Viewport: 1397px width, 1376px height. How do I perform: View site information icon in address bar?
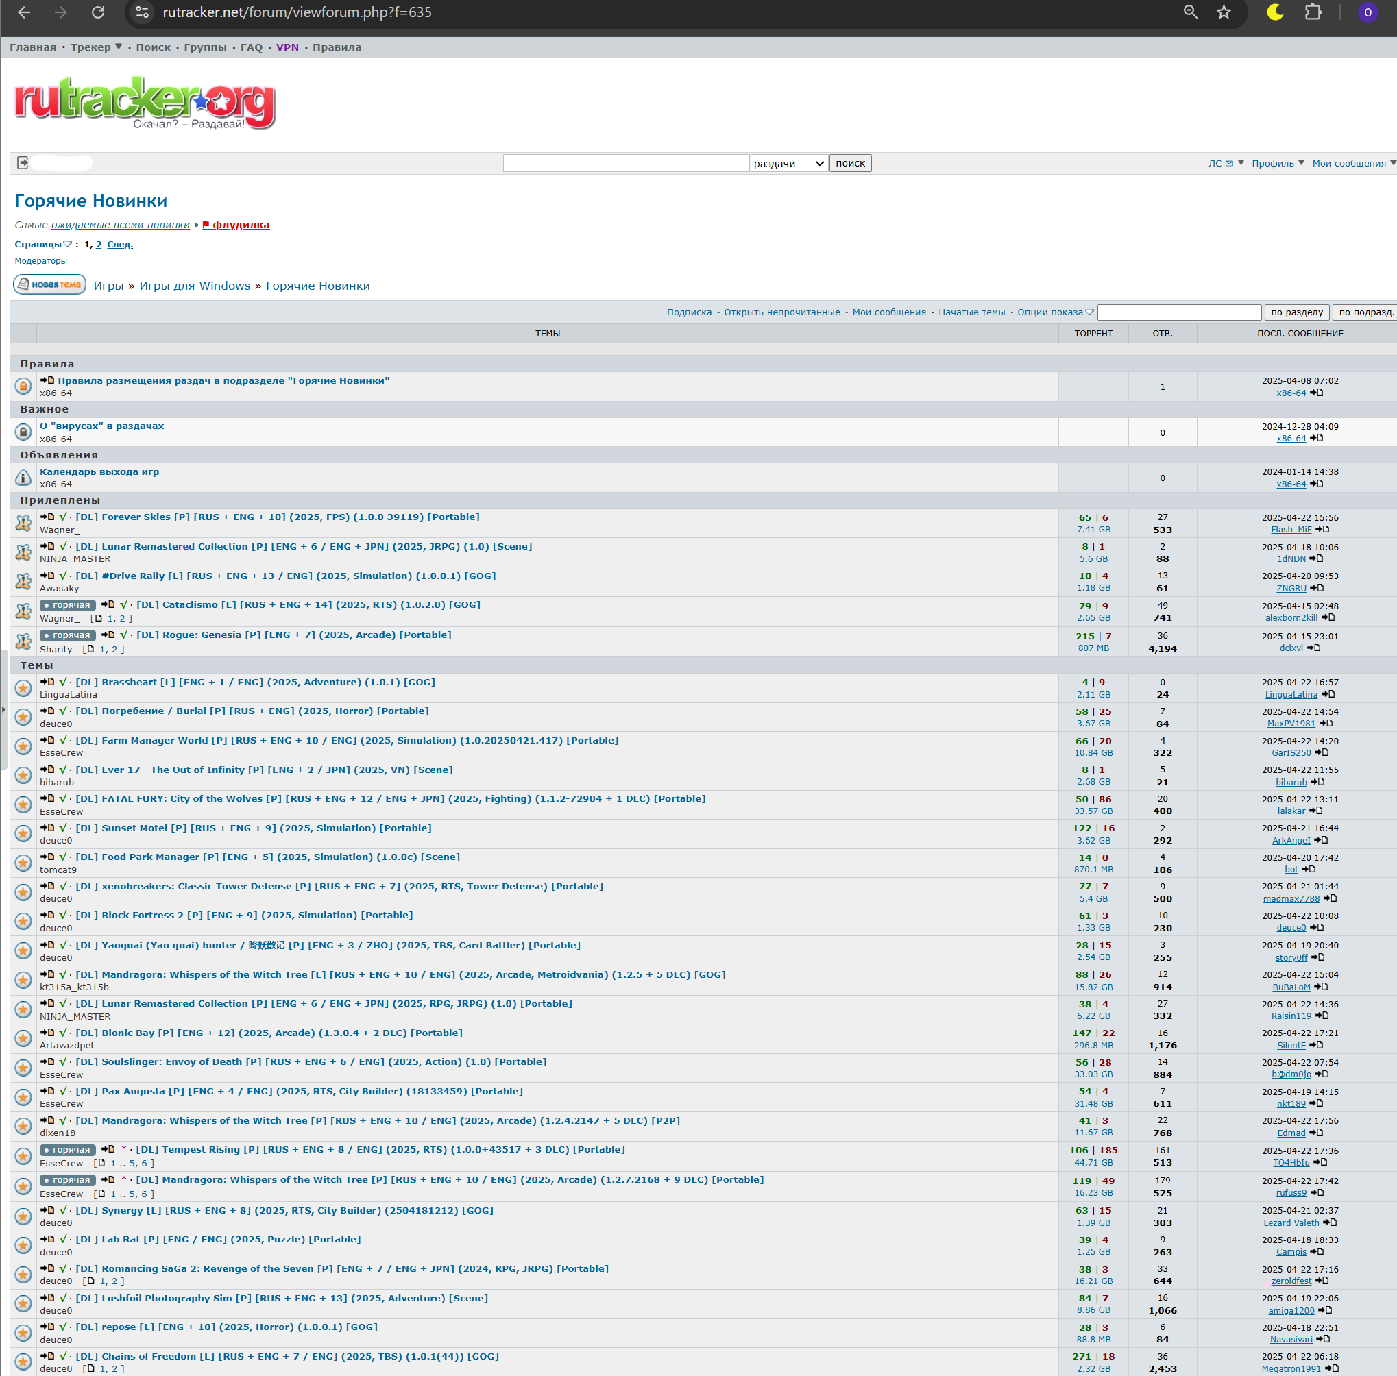143,12
